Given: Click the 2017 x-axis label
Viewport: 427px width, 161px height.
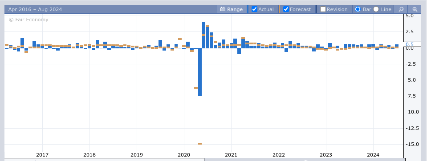Looking at the screenshot, I should tap(42, 155).
